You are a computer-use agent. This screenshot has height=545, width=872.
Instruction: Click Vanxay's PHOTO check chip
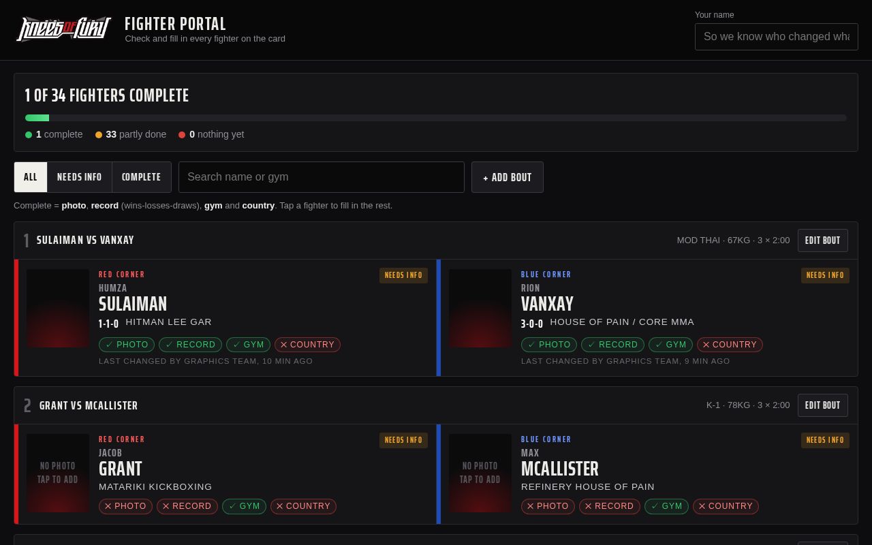(x=549, y=345)
